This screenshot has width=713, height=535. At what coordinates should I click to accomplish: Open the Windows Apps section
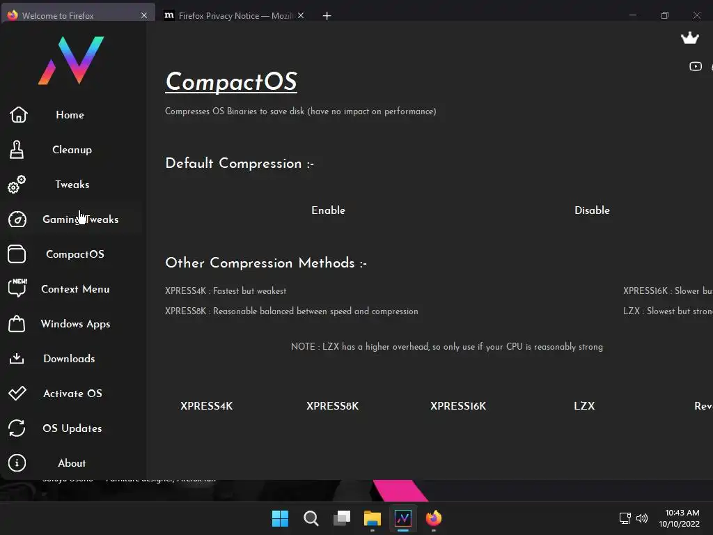[x=75, y=324]
